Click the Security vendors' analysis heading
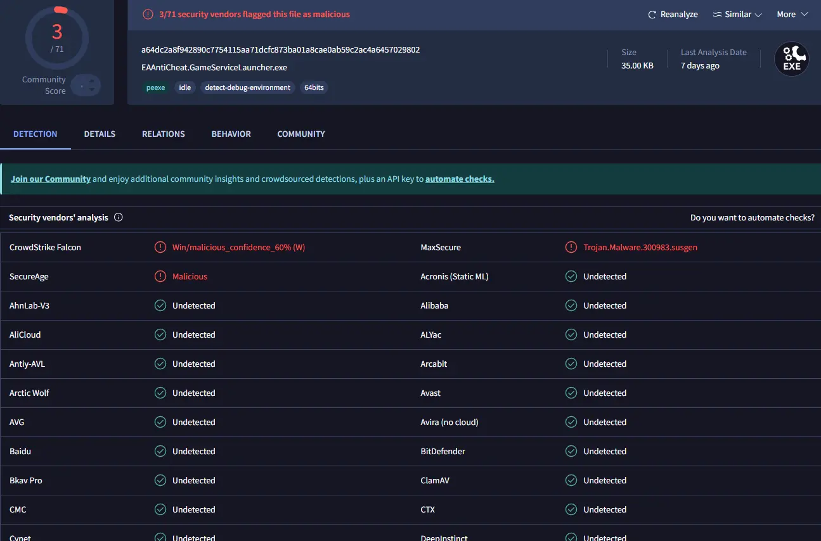The height and width of the screenshot is (541, 821). (x=58, y=217)
